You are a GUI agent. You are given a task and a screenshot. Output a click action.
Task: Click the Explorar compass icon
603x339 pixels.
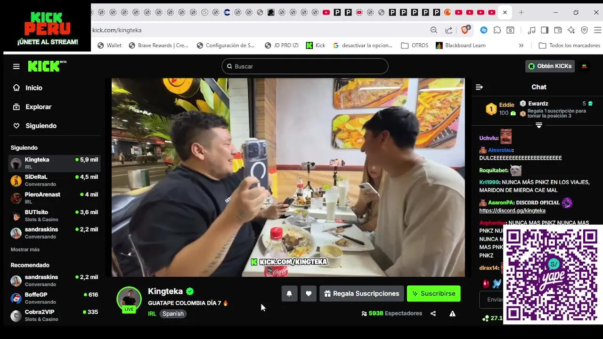click(16, 107)
